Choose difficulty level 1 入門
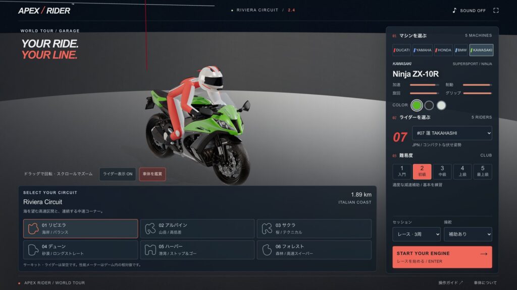This screenshot has height=290, width=517. pos(401,171)
